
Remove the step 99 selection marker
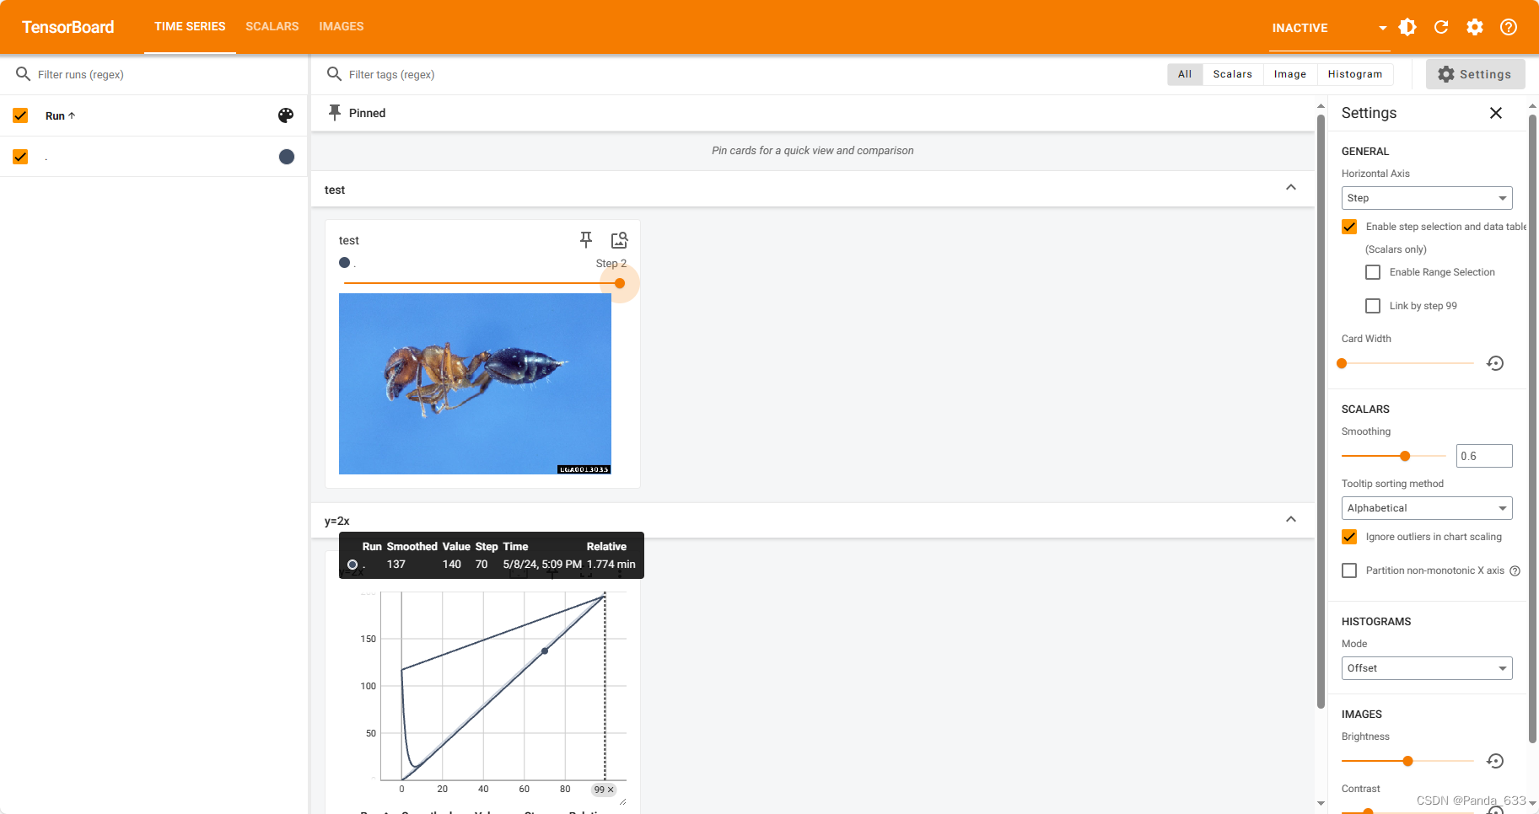(611, 790)
